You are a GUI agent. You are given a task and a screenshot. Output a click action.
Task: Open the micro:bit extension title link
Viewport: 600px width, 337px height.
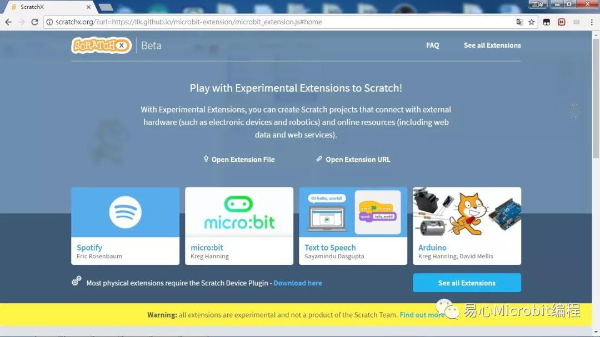point(207,248)
